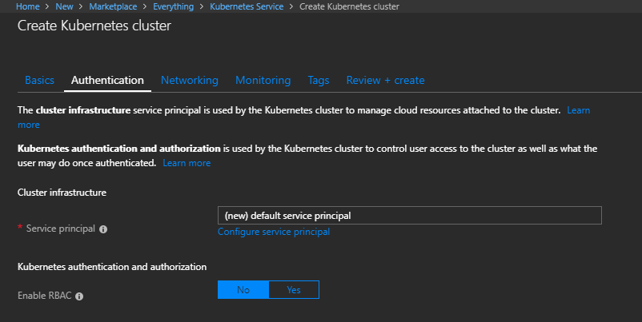Open the Tags tab
This screenshot has height=322, width=642.
click(319, 80)
